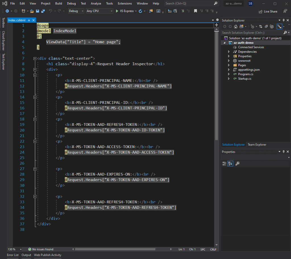Open the Debug configuration dropdown
Image resolution: width=291 pixels, height=259 pixels.
(76, 11)
